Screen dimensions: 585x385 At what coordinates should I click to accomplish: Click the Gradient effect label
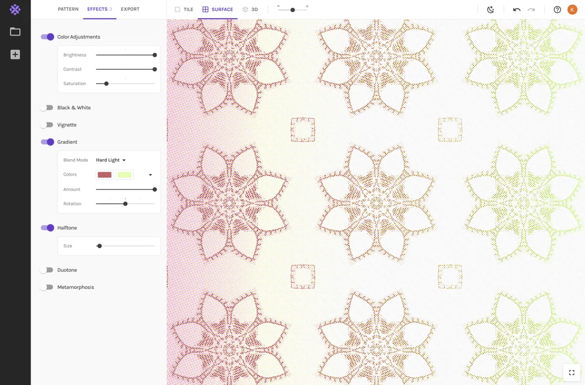click(x=67, y=142)
